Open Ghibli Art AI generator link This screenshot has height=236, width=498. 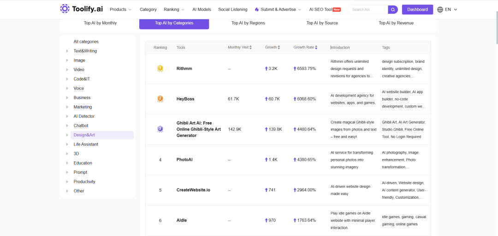[198, 129]
